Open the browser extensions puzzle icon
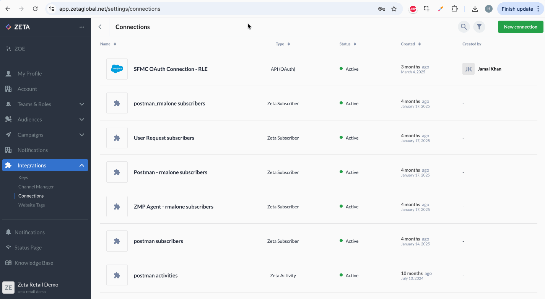Viewport: 545px width, 299px height. [454, 9]
